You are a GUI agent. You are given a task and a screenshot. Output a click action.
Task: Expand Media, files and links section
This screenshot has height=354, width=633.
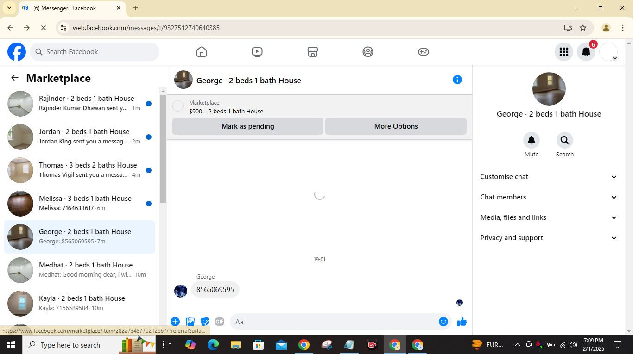(x=549, y=217)
